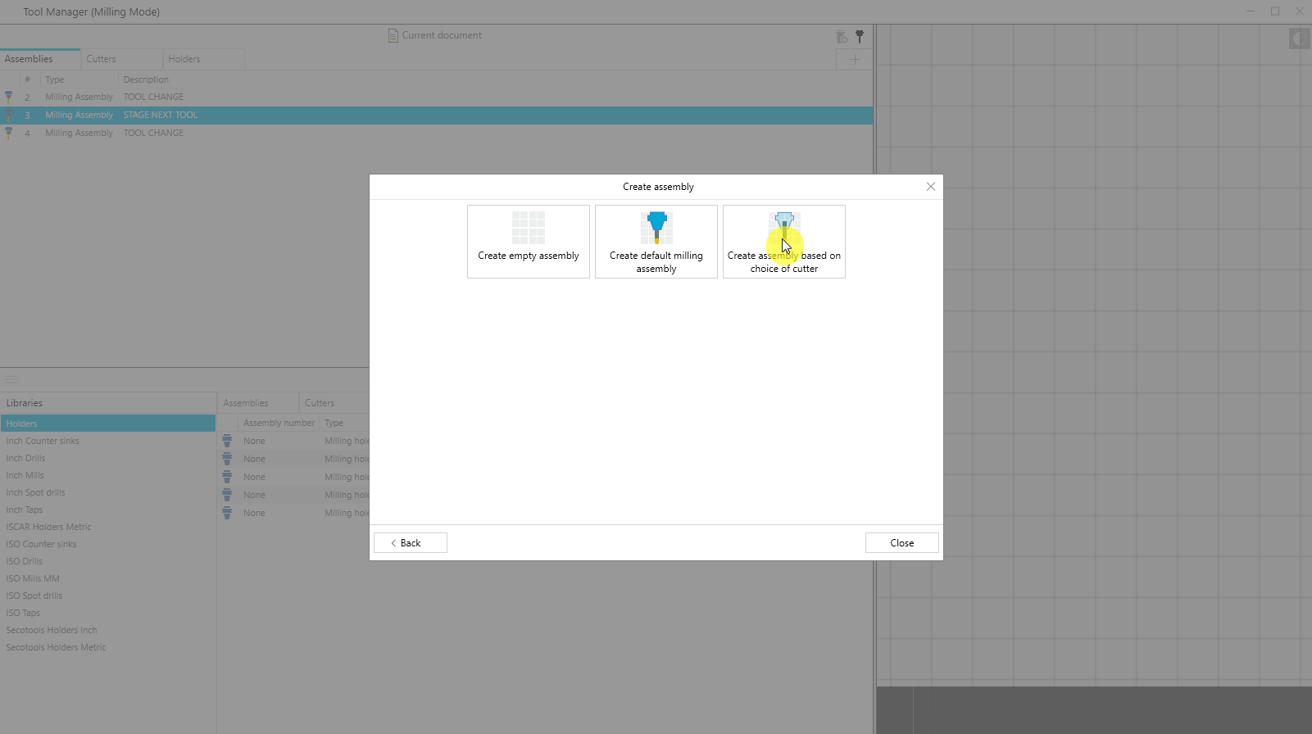This screenshot has height=734, width=1312.
Task: Switch to the top Cutters tab
Action: 102,59
